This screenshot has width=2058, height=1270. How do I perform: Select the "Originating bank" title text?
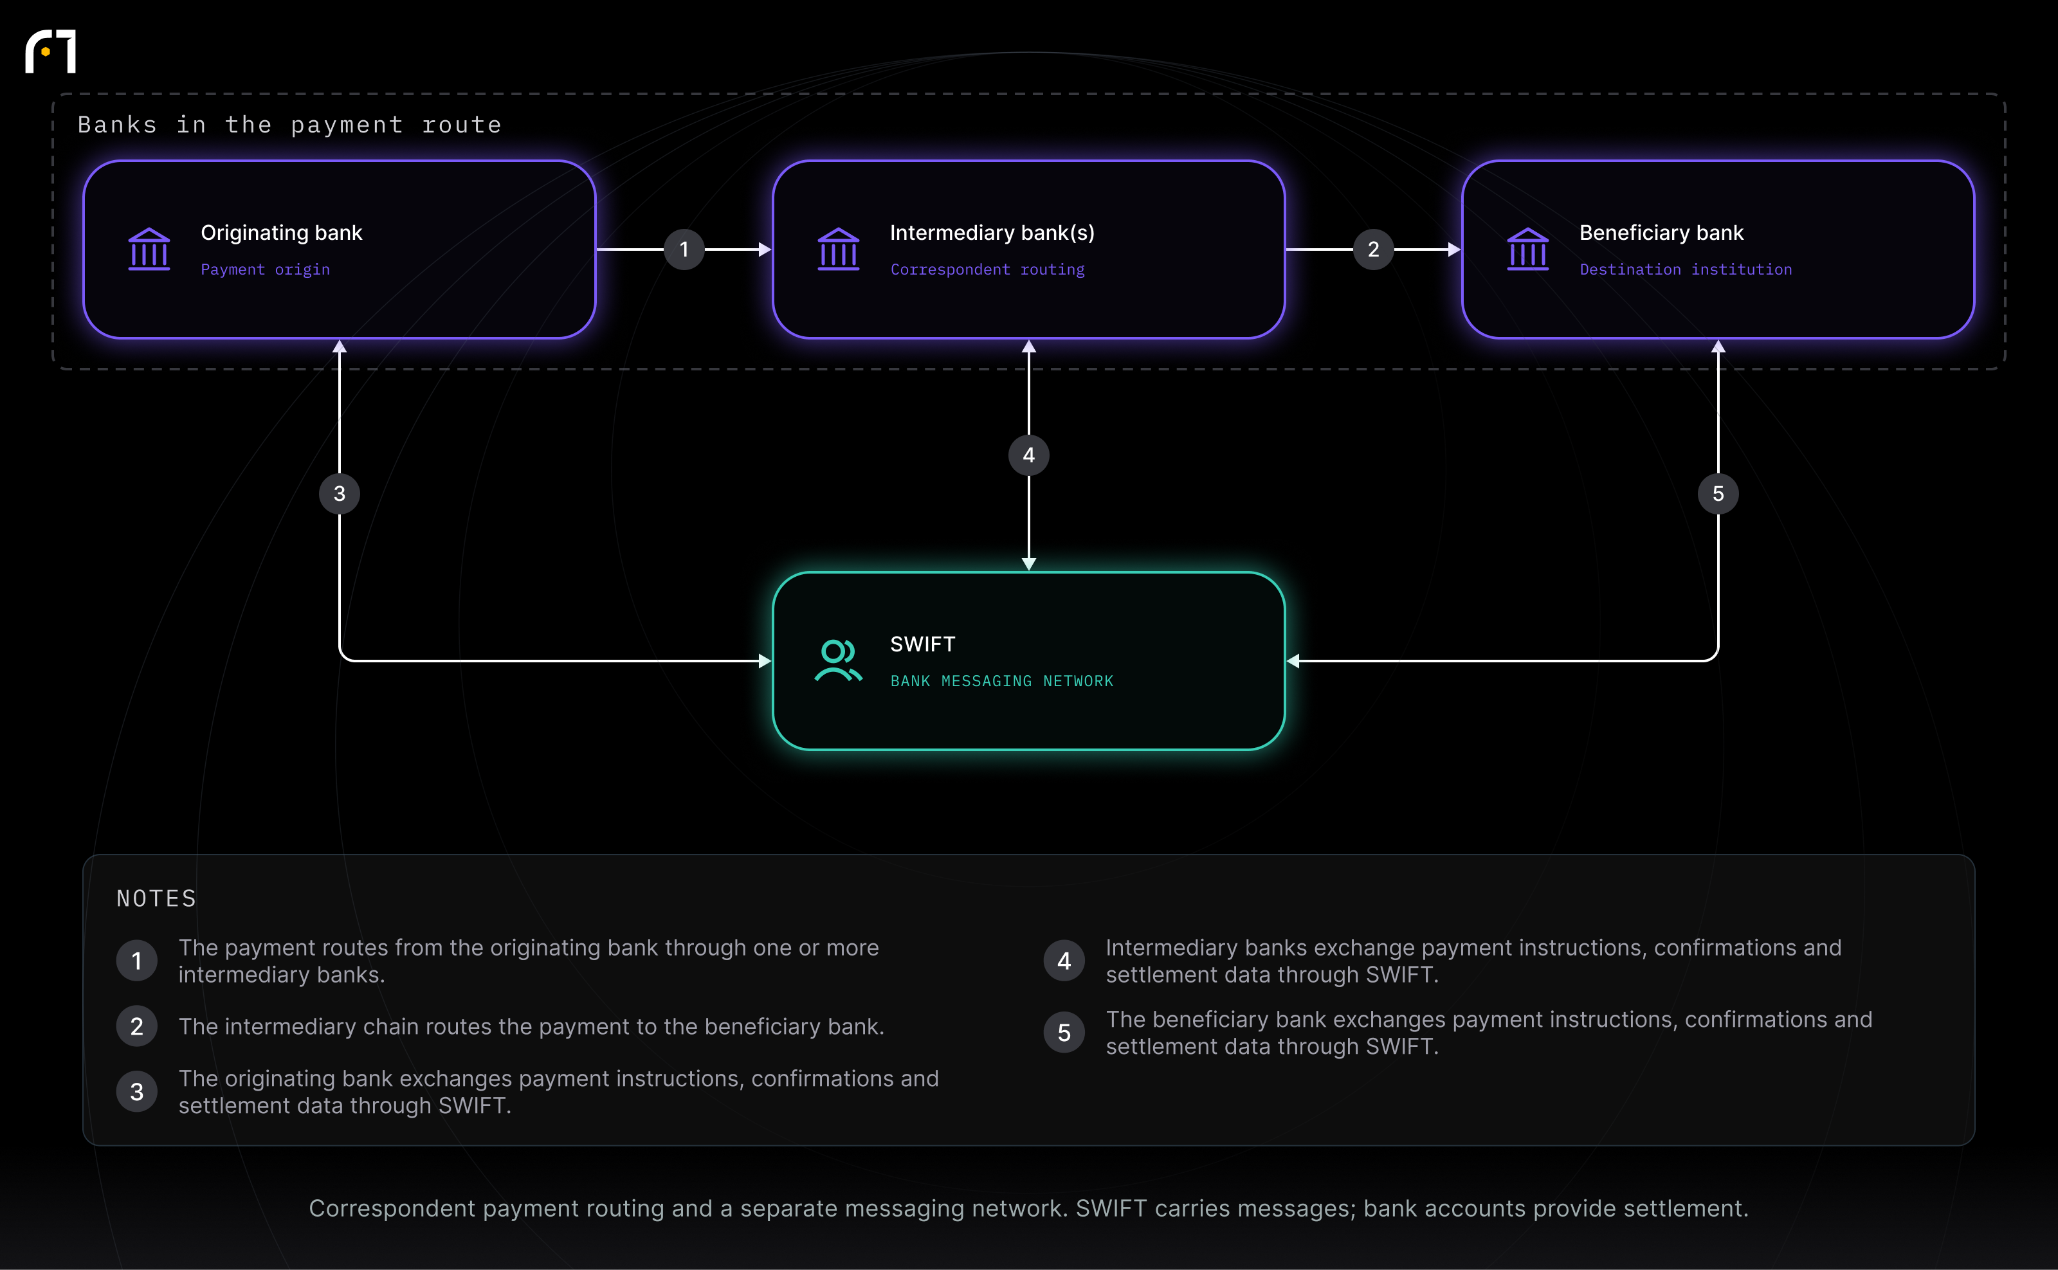click(282, 233)
